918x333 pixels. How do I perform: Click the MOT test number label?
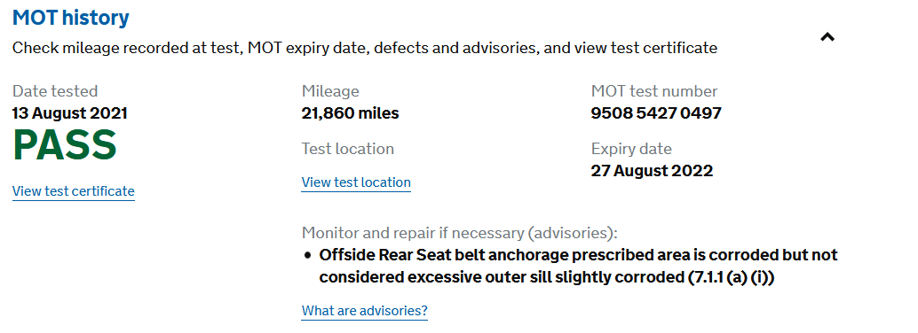coord(654,91)
